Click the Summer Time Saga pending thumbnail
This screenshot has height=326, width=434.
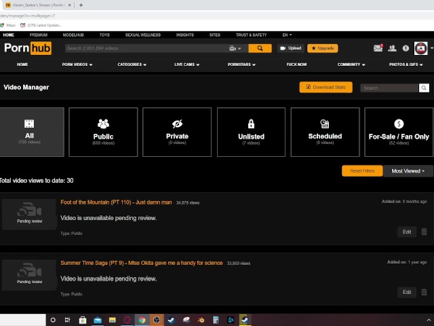tap(29, 274)
